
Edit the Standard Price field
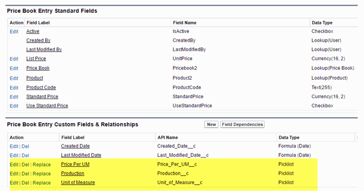click(x=14, y=97)
